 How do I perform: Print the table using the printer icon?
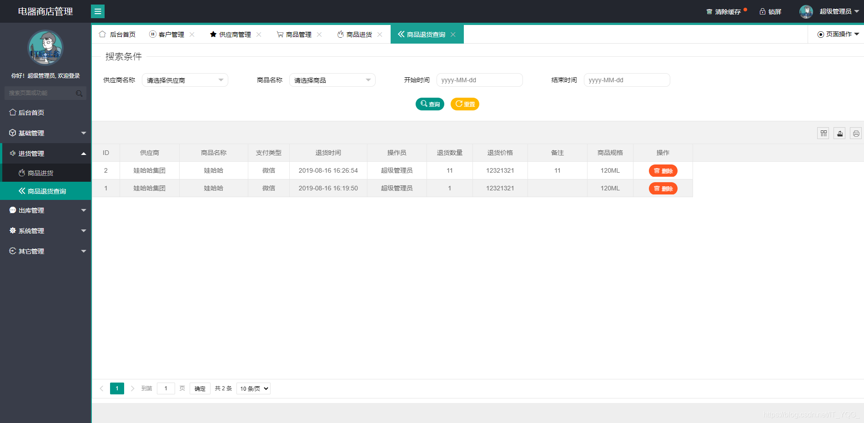tap(856, 133)
